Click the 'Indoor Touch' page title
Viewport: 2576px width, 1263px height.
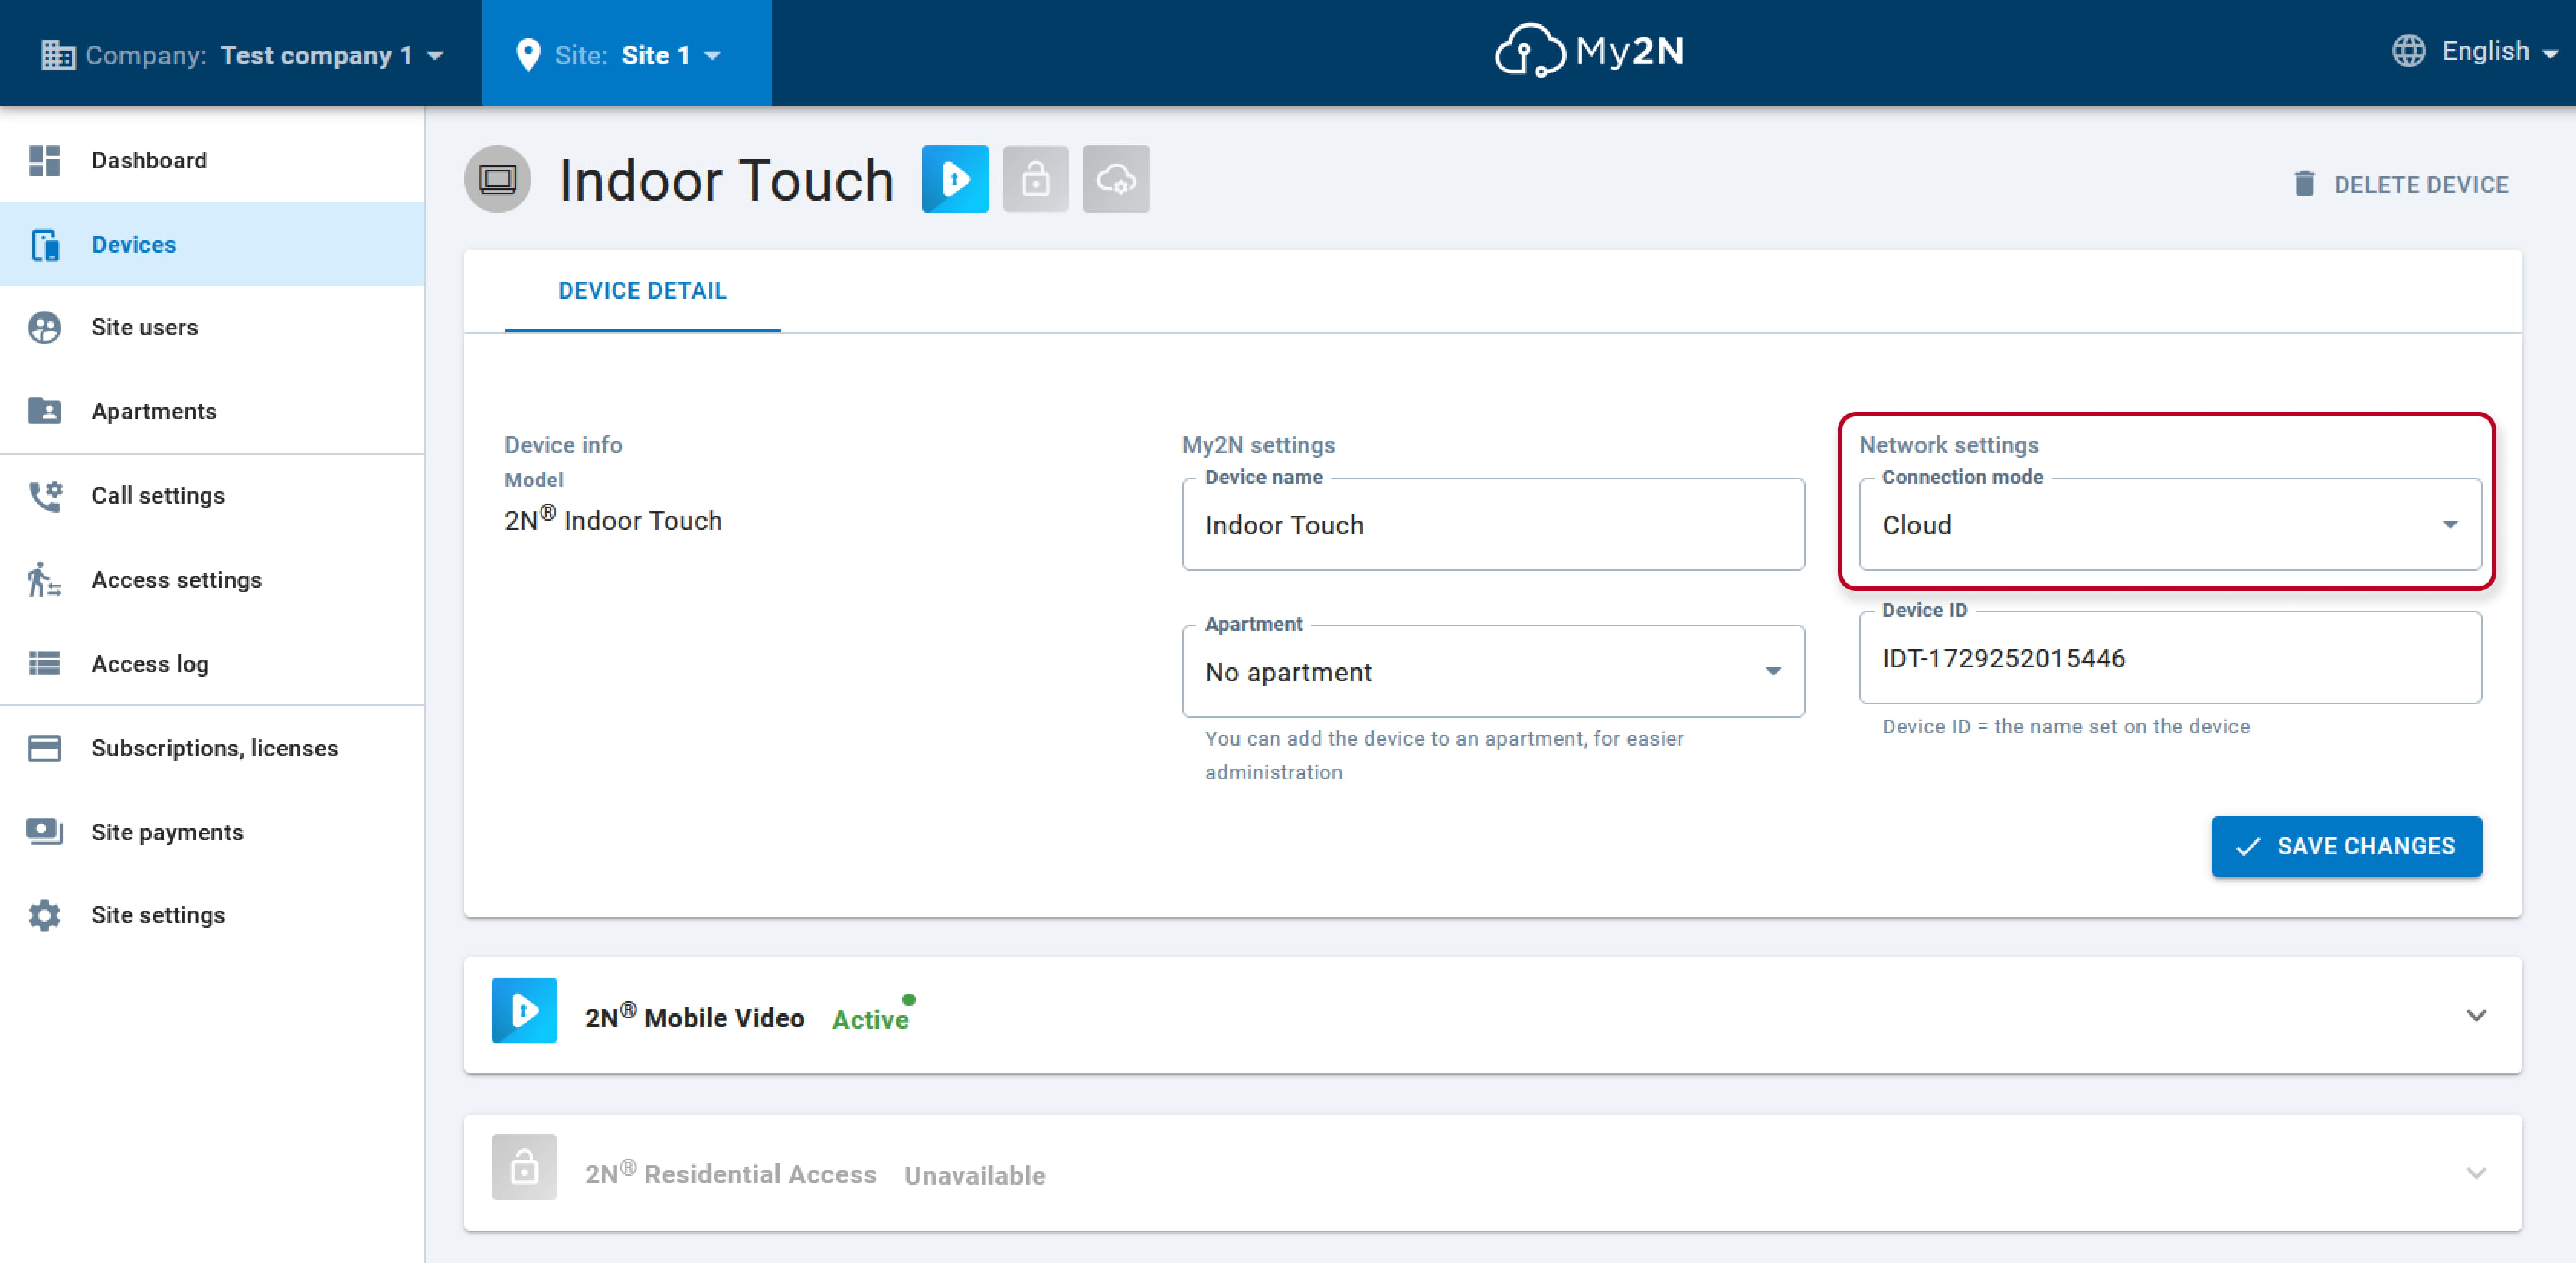(726, 180)
